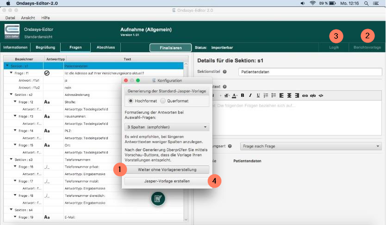Select the Hochformat radio button
Image resolution: width=386 pixels, height=225 pixels.
pos(131,101)
